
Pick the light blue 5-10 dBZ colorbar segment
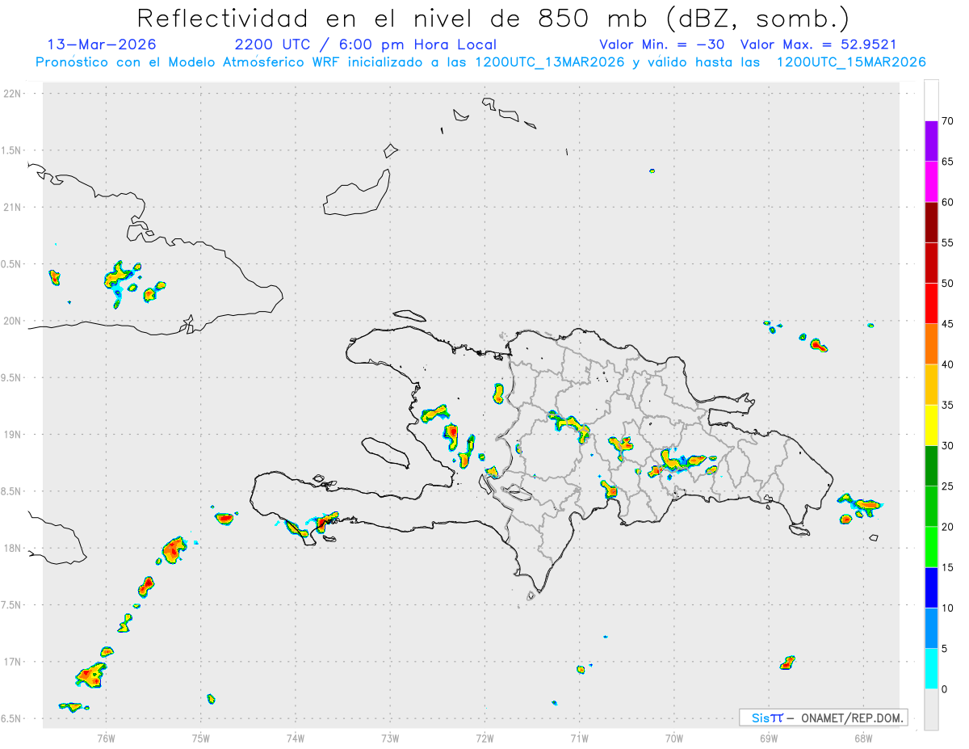point(931,629)
